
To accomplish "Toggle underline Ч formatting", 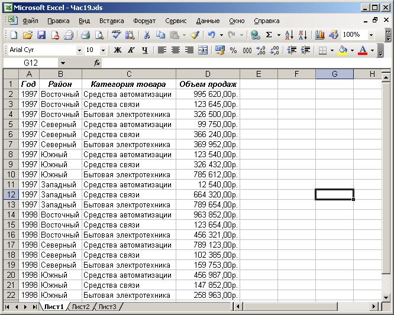I will pyautogui.click(x=145, y=50).
